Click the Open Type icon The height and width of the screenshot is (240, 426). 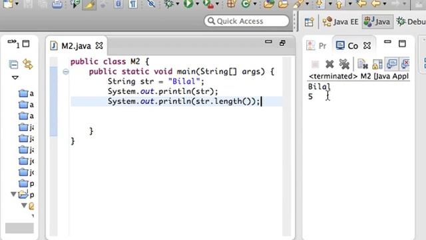[x=268, y=4]
